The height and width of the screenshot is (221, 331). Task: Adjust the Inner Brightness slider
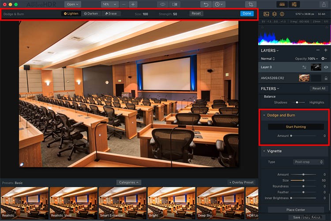coord(303,198)
